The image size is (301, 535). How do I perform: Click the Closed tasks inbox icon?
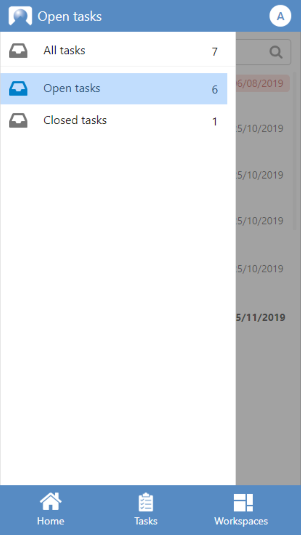pos(18,120)
